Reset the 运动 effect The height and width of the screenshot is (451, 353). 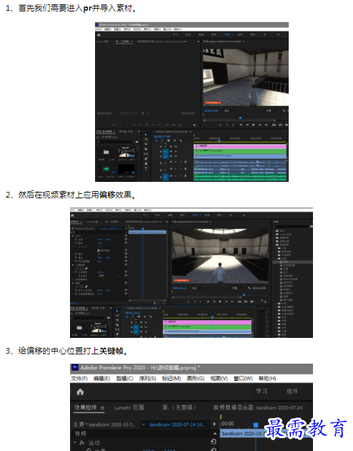click(214, 442)
